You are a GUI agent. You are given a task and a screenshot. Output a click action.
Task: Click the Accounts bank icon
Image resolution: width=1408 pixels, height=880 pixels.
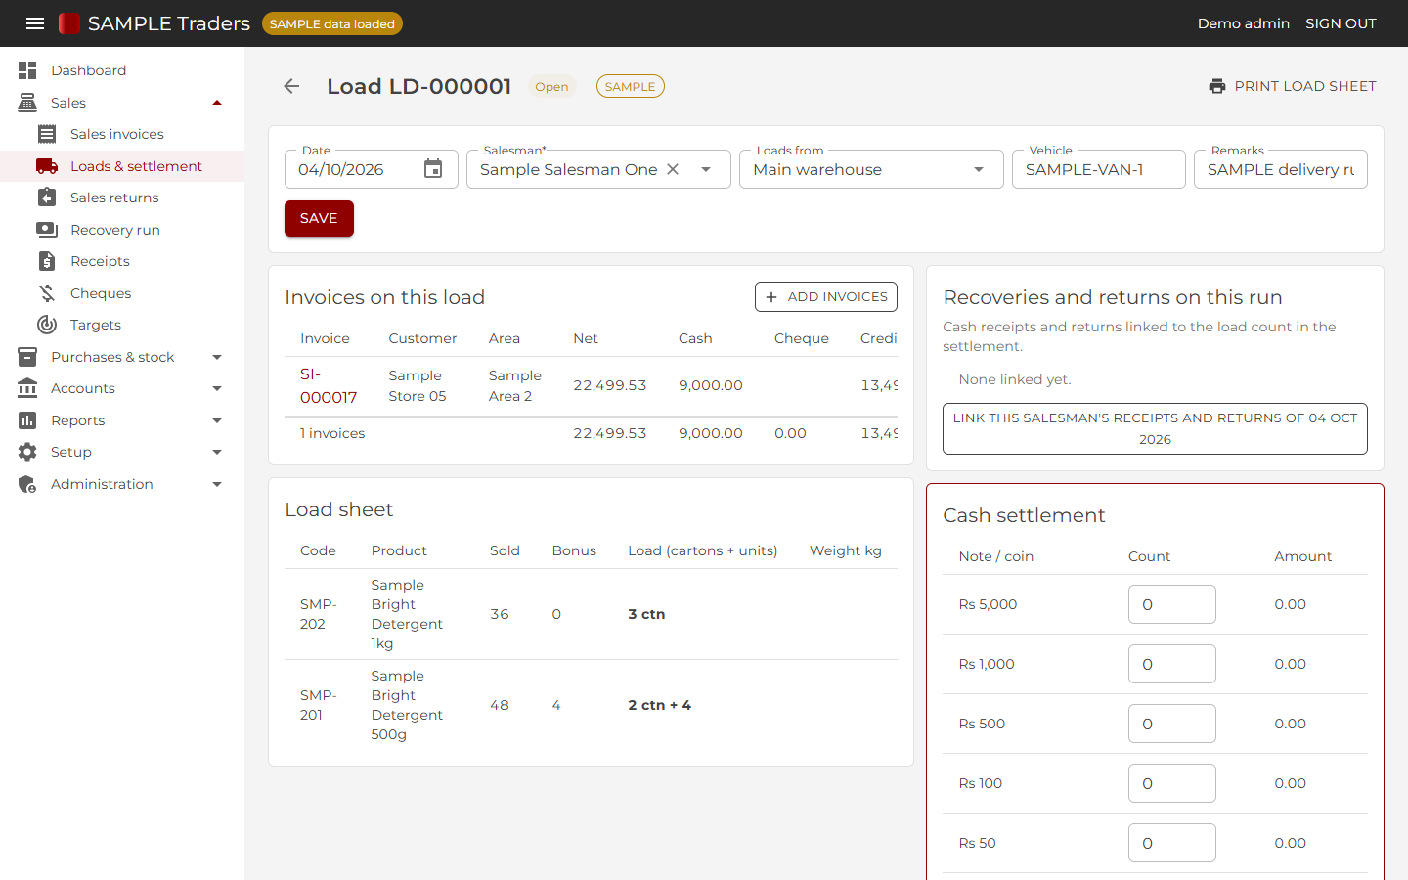coord(27,388)
